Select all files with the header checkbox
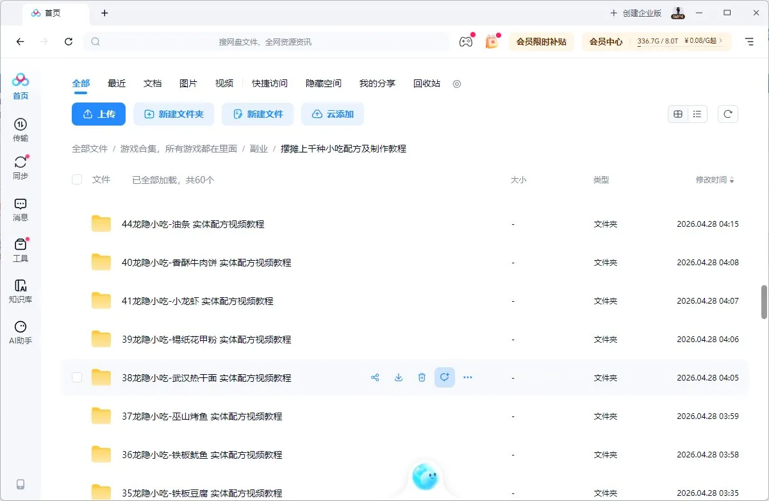The height and width of the screenshot is (501, 769). pos(76,179)
